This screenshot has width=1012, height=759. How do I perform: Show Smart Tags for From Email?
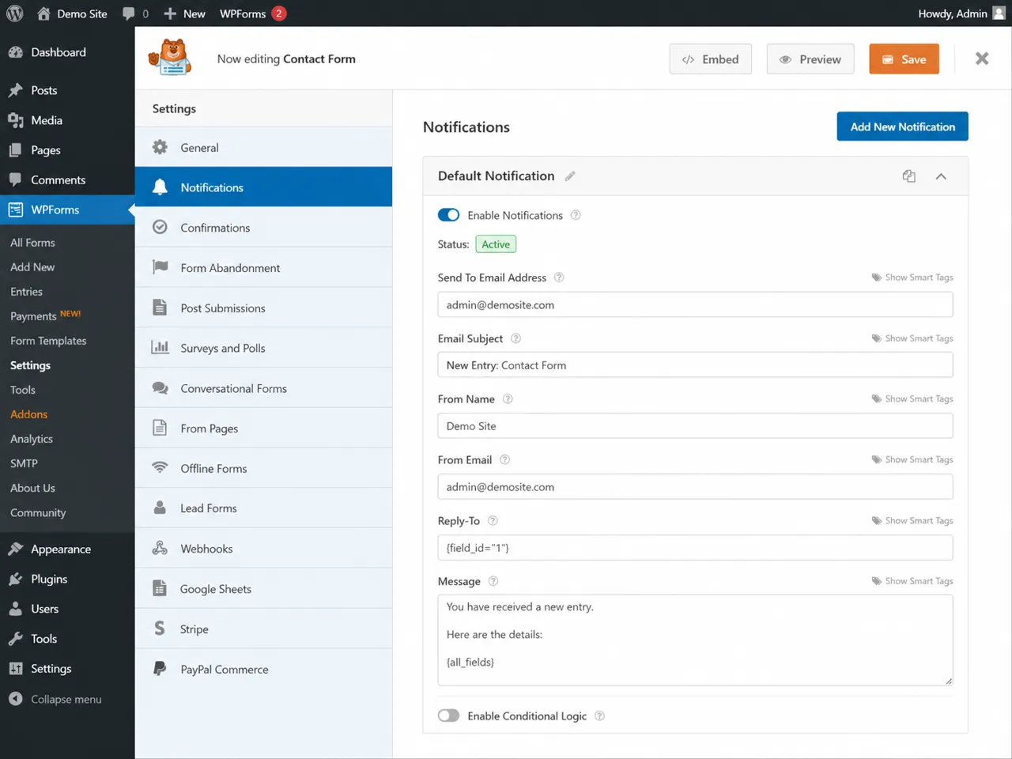point(912,459)
